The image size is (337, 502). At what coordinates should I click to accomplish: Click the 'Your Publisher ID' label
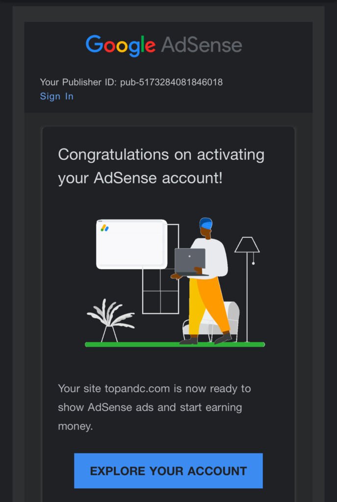[x=78, y=82]
